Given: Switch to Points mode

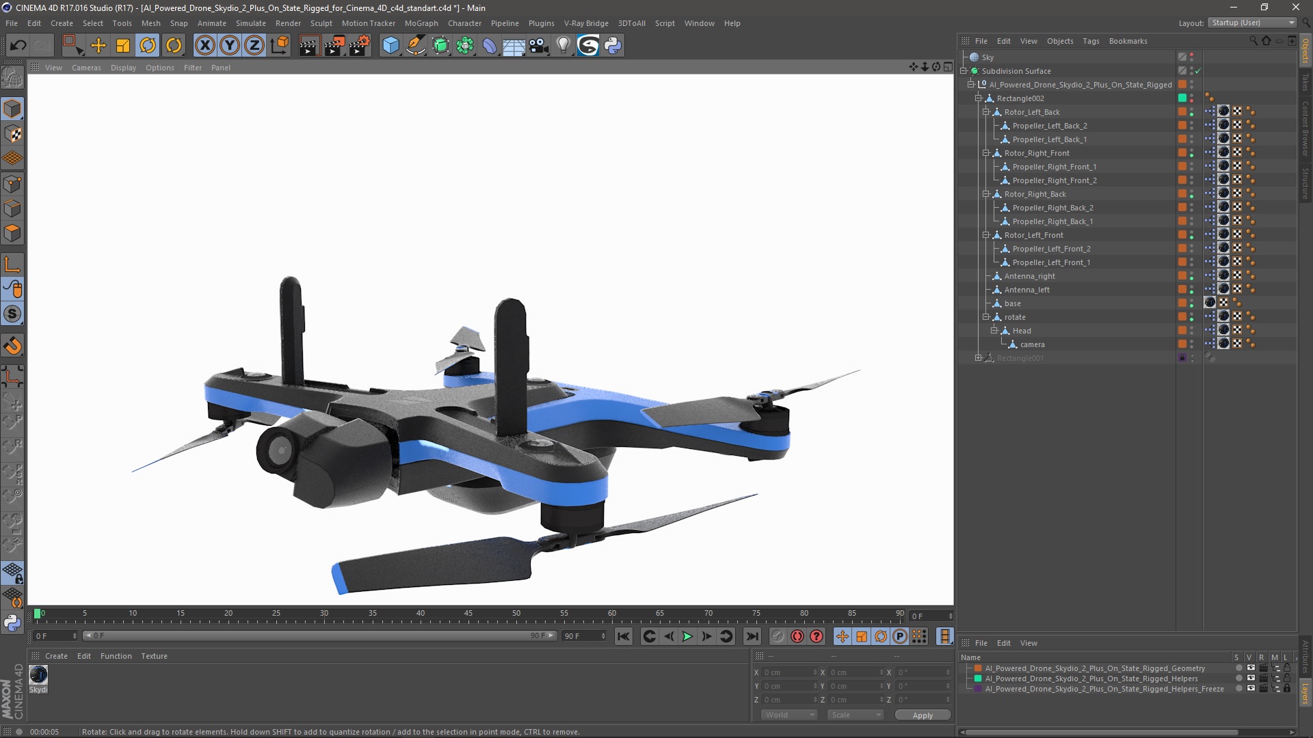Looking at the screenshot, I should coord(12,184).
